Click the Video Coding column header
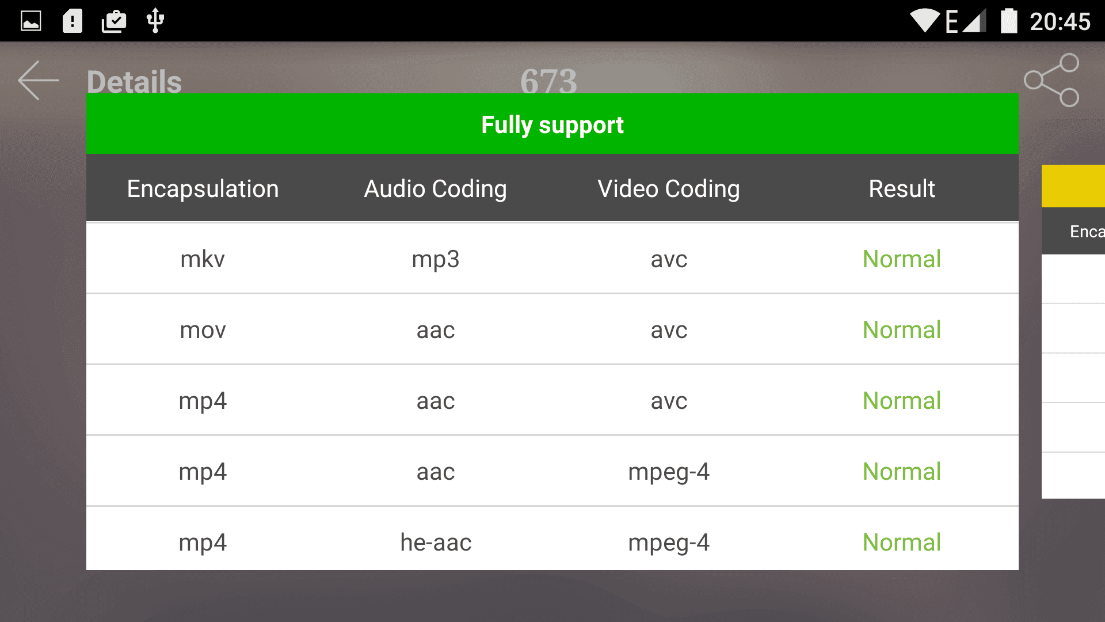Image resolution: width=1105 pixels, height=622 pixels. tap(669, 189)
